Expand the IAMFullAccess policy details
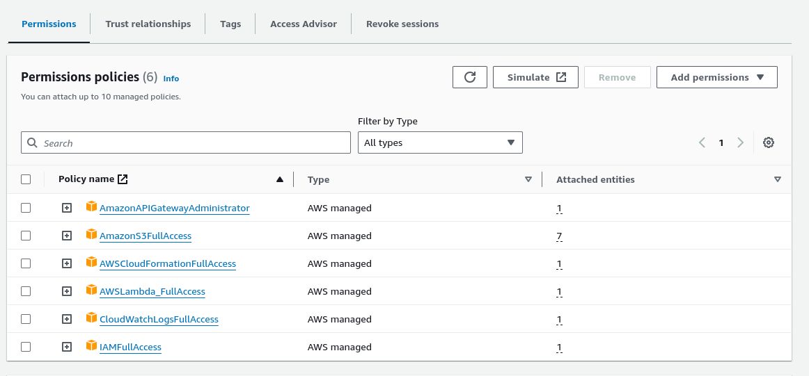 (67, 347)
